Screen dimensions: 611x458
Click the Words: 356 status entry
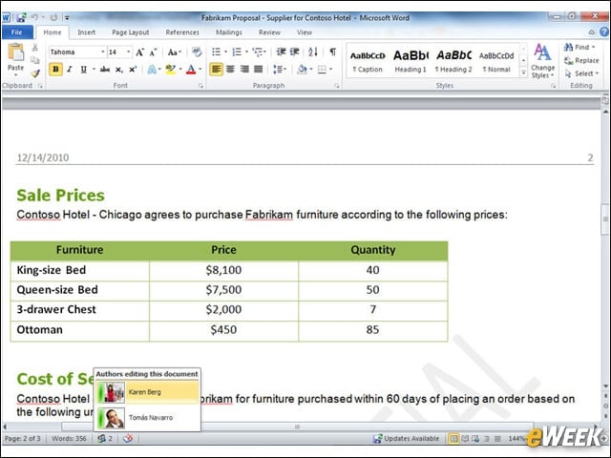point(69,439)
